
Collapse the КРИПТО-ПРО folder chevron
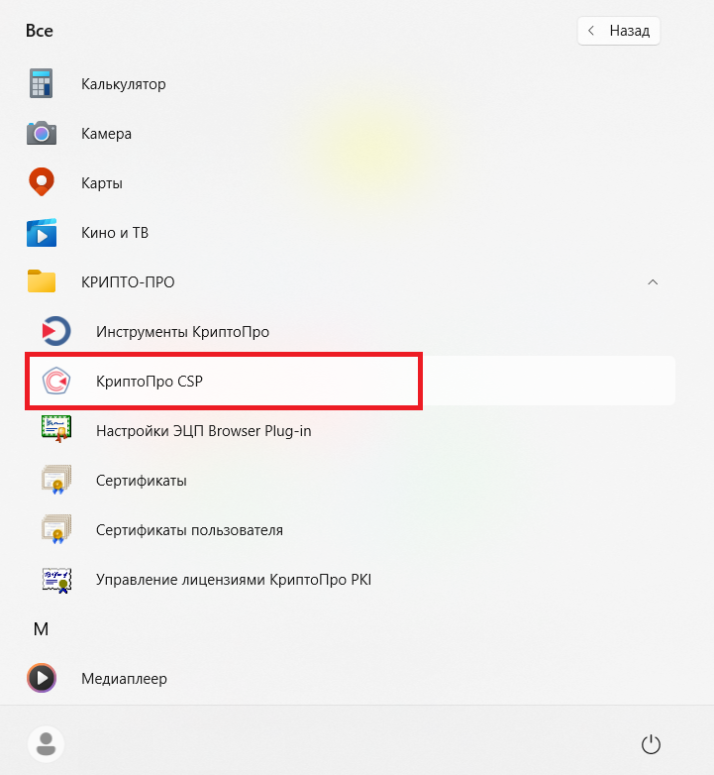[x=653, y=281]
